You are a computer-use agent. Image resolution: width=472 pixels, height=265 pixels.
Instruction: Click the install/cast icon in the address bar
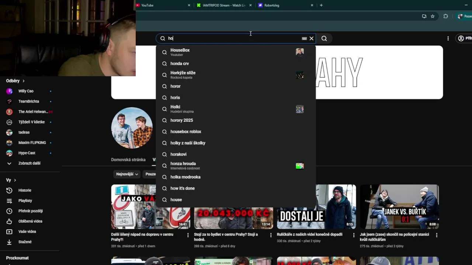(424, 16)
